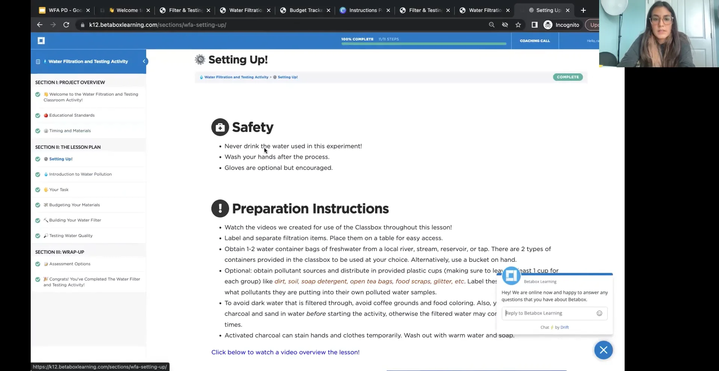Screen dimensions: 719x371
Task: Collapse the sidebar using the chevron arrow
Action: coord(144,61)
